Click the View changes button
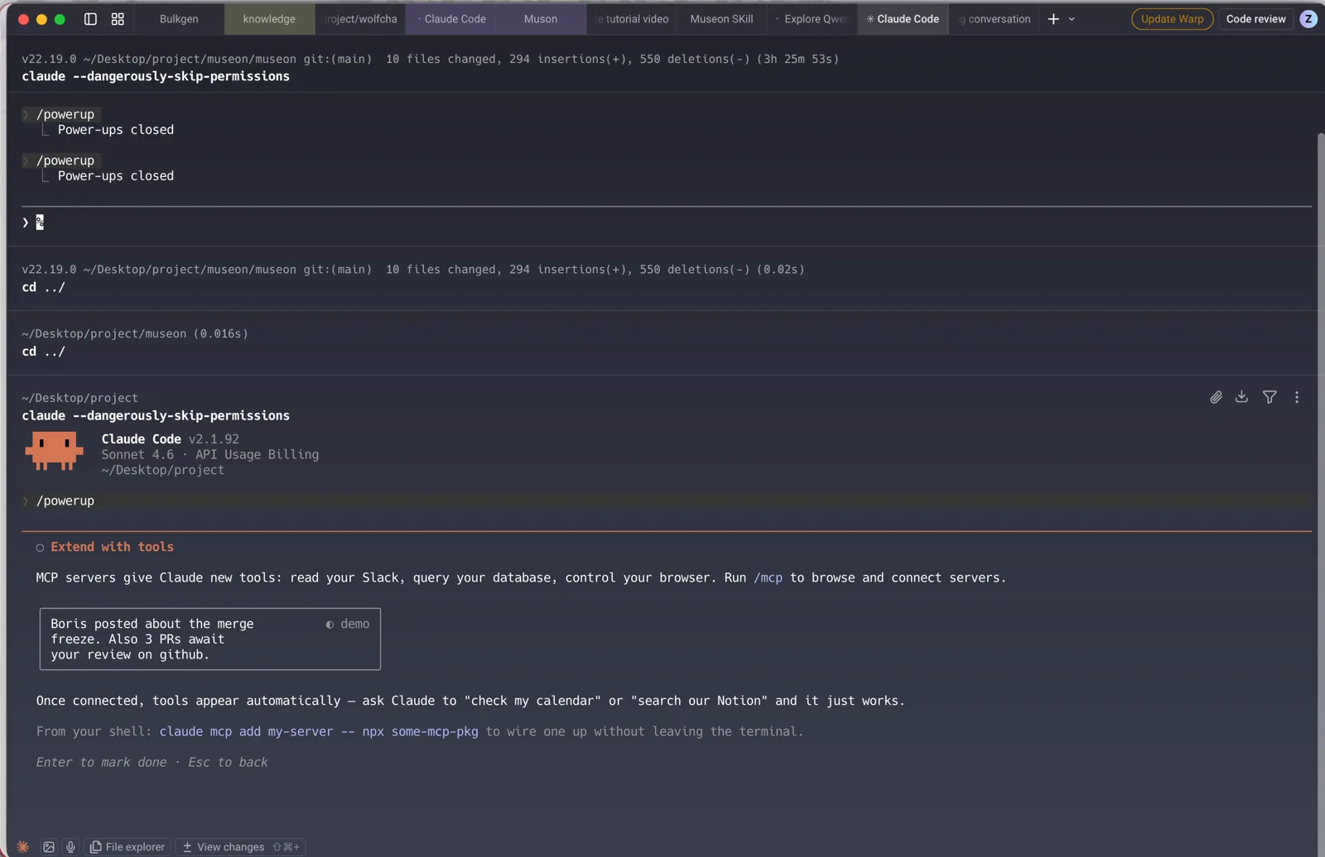The height and width of the screenshot is (857, 1325). [240, 846]
